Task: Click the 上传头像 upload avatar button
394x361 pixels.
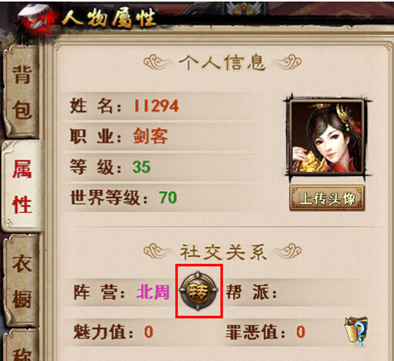Action: pyautogui.click(x=327, y=198)
